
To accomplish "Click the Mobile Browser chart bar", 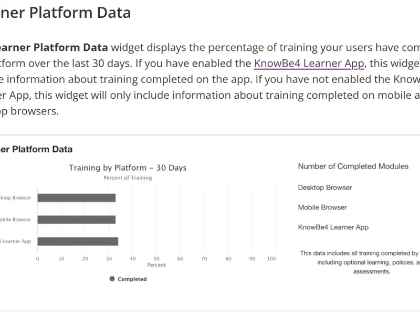I will click(x=76, y=219).
